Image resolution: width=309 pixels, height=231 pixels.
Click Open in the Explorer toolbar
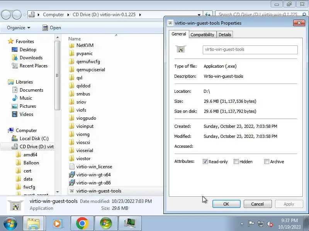(52, 28)
